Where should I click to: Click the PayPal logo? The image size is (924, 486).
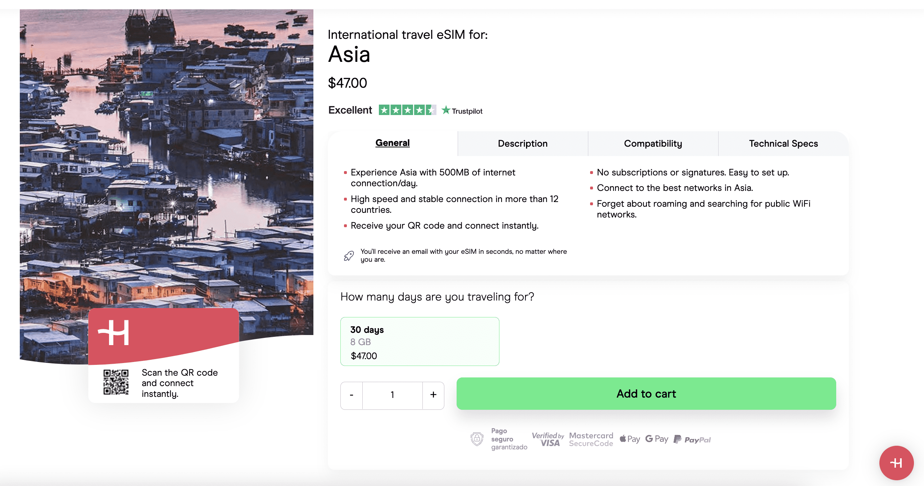pos(692,439)
